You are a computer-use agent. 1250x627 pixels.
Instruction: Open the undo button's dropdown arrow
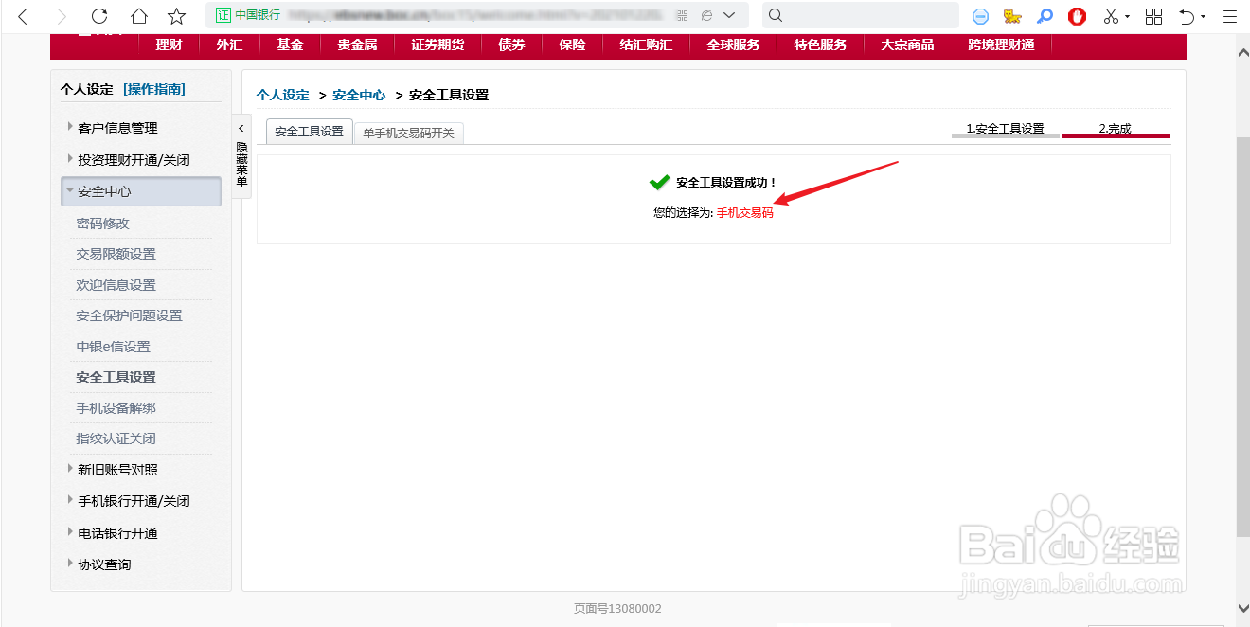point(1203,15)
